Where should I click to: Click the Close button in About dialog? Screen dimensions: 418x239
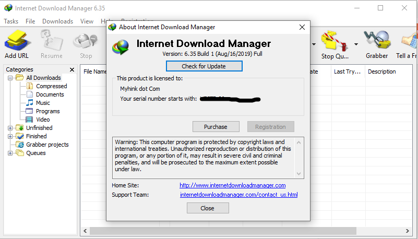(x=208, y=208)
